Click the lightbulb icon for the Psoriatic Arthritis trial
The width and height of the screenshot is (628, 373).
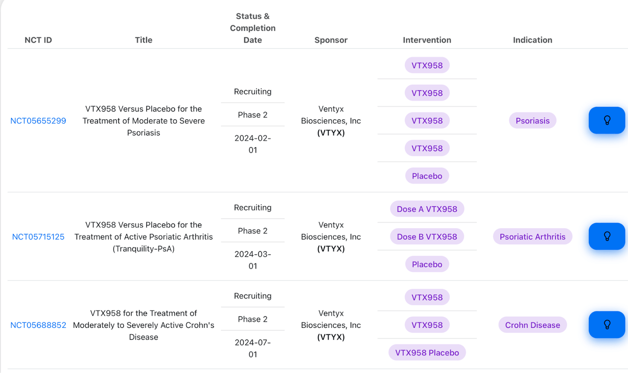pos(607,236)
